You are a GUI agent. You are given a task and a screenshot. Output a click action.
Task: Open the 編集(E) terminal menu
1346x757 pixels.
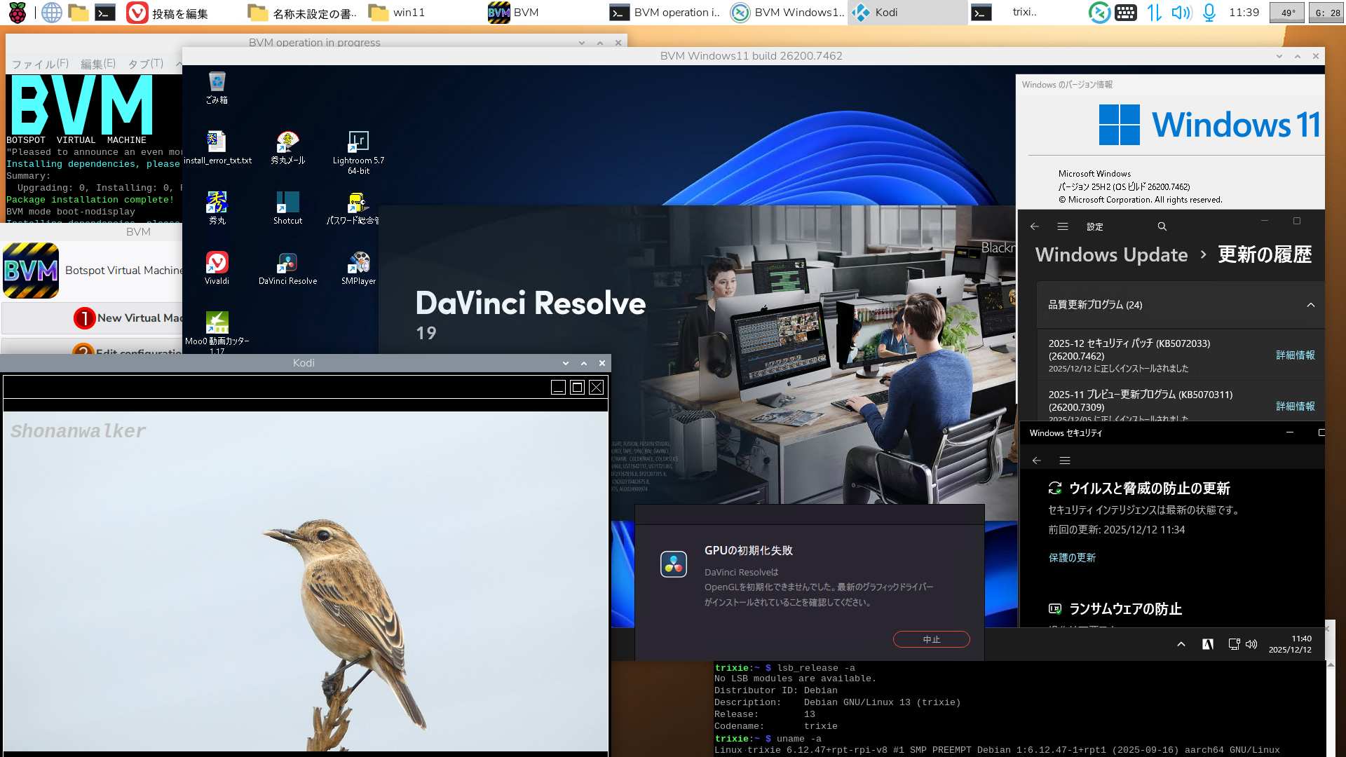pyautogui.click(x=97, y=64)
